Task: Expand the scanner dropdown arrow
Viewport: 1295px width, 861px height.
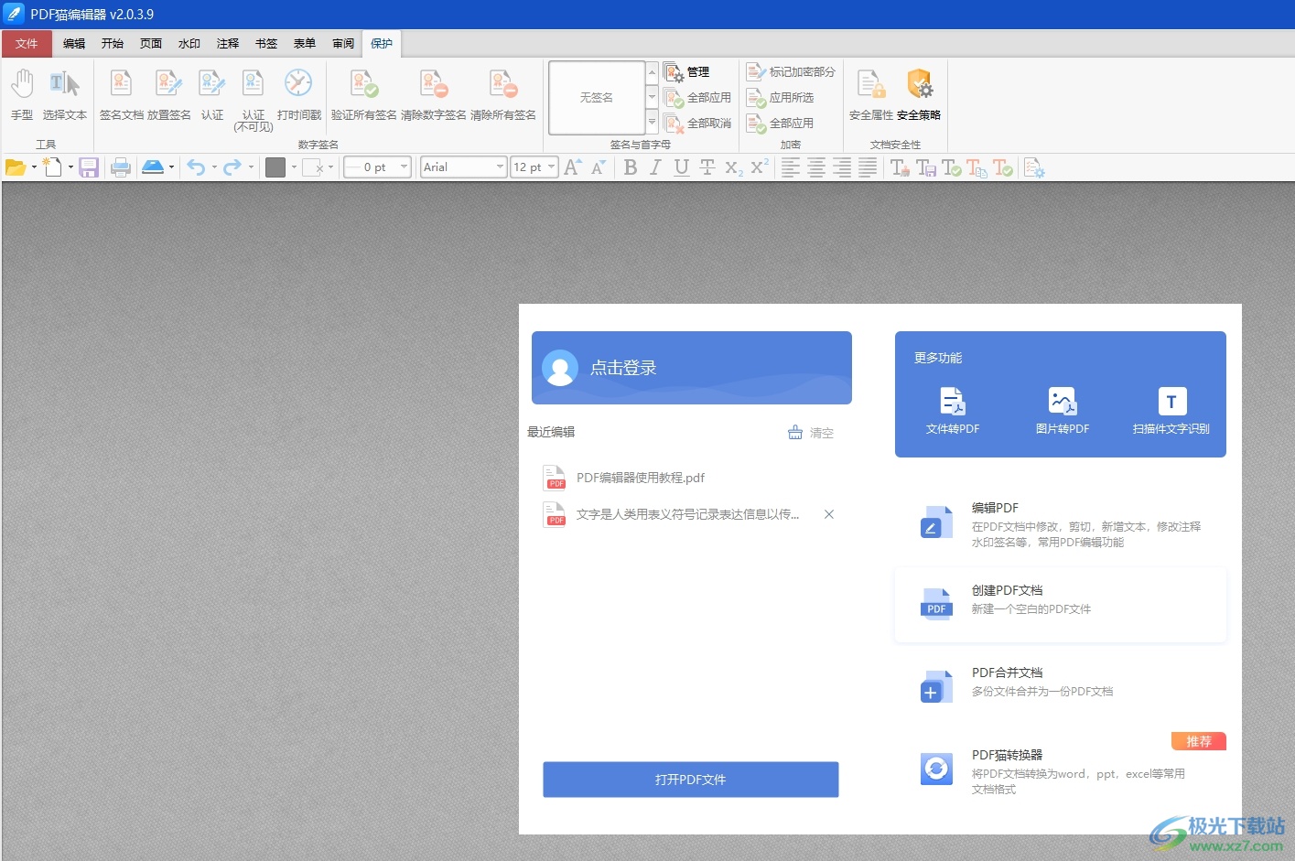Action: [x=171, y=167]
